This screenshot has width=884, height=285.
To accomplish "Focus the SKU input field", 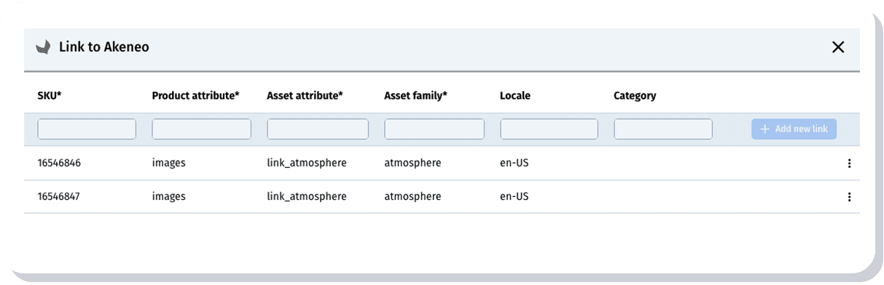I will (x=87, y=129).
